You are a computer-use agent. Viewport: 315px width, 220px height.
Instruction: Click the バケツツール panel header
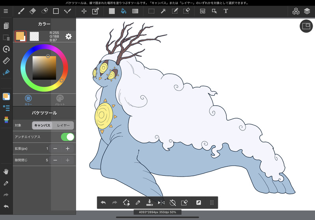click(45, 113)
